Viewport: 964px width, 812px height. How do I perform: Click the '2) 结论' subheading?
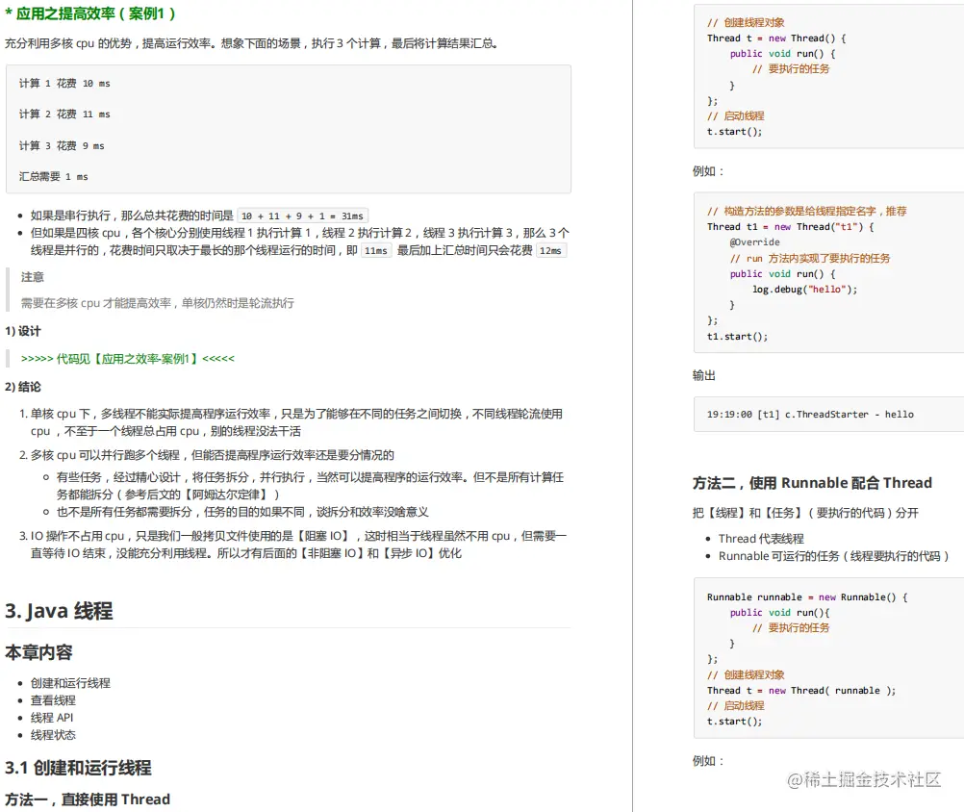[23, 387]
